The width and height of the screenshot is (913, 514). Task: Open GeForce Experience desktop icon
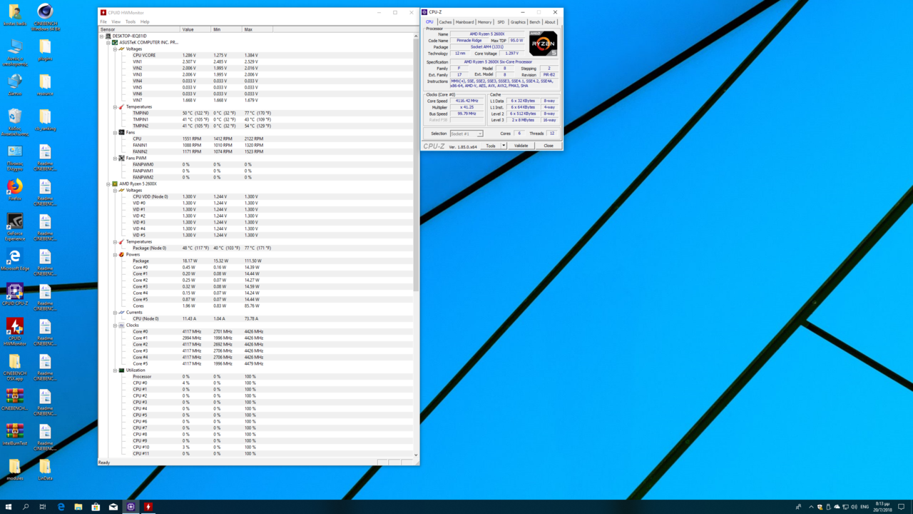tap(15, 227)
